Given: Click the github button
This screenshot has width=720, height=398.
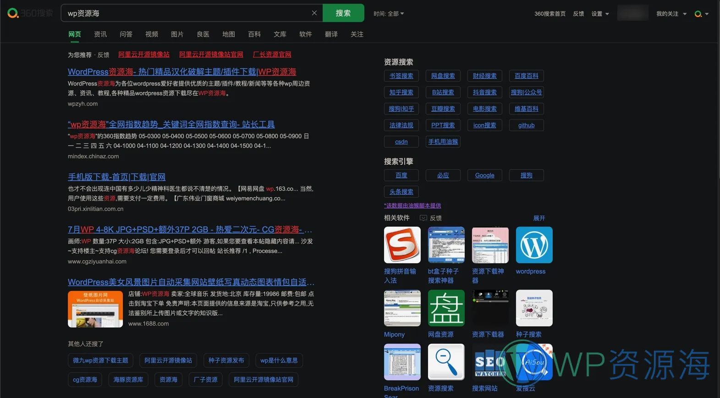Looking at the screenshot, I should click(x=527, y=125).
